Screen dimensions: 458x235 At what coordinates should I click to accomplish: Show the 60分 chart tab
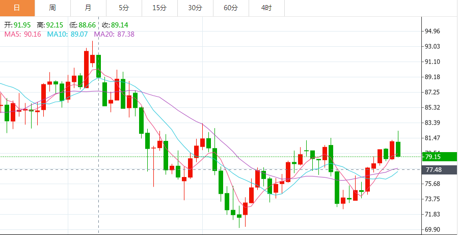pyautogui.click(x=231, y=8)
